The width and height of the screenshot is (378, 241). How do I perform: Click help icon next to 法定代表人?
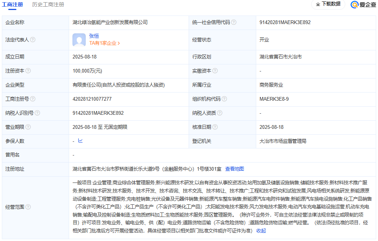coord(33,40)
